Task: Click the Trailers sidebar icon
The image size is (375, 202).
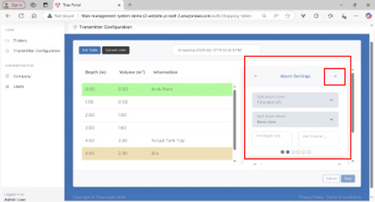Action: [x=7, y=41]
